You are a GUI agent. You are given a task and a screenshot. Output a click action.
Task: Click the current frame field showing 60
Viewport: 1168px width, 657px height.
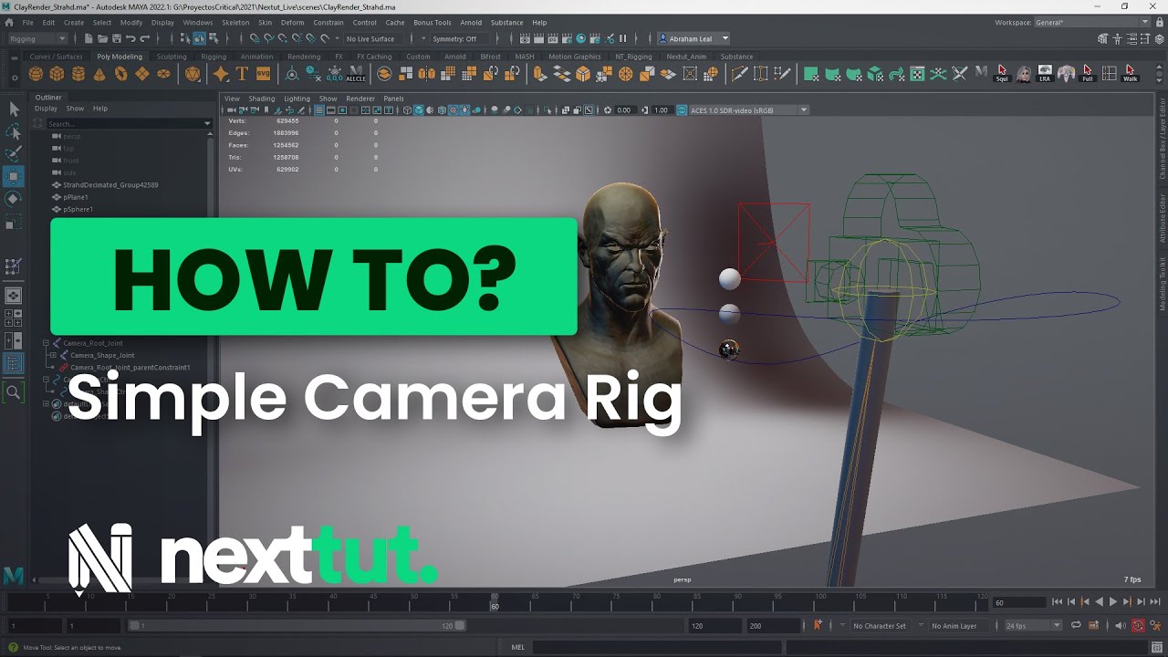[x=1018, y=602]
